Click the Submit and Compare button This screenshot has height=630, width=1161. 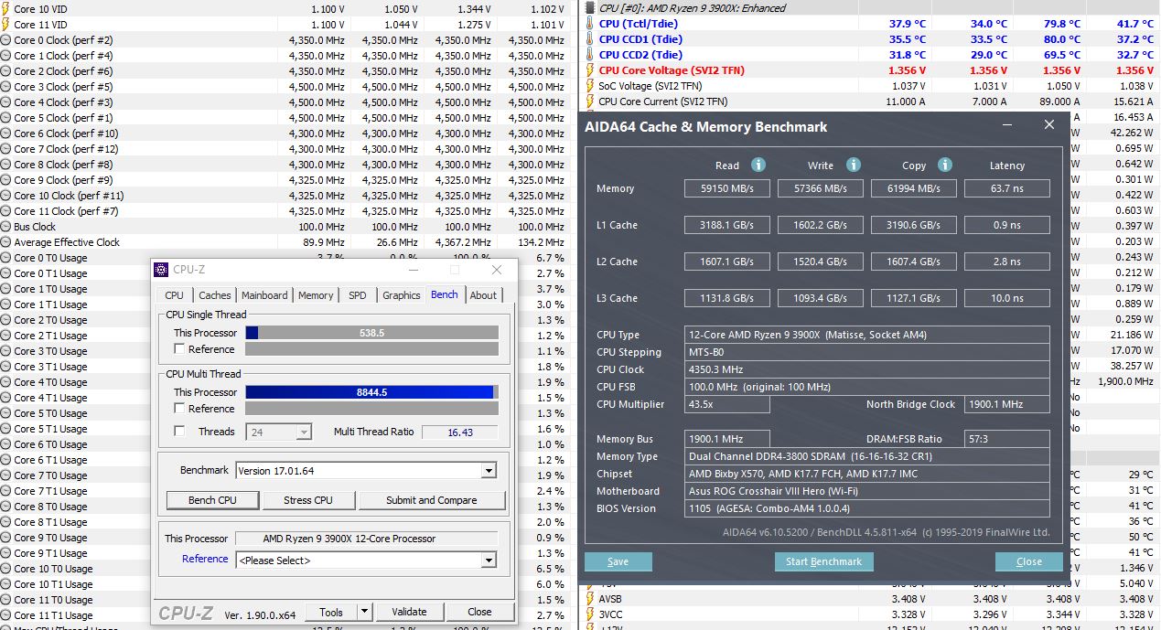pos(431,500)
